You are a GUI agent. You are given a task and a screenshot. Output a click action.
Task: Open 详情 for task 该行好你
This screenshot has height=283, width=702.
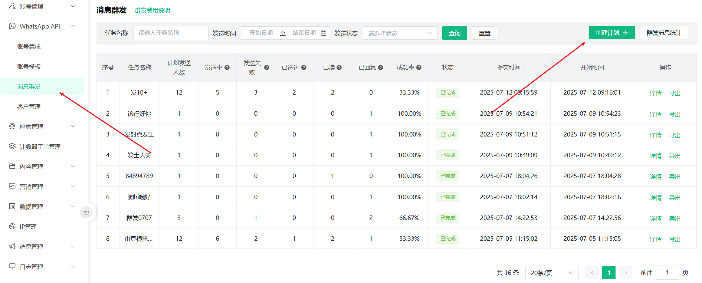click(x=656, y=114)
